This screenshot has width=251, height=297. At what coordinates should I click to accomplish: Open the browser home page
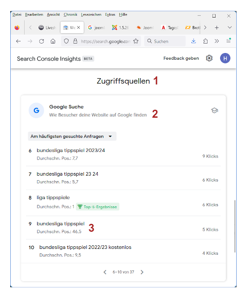tap(53, 41)
